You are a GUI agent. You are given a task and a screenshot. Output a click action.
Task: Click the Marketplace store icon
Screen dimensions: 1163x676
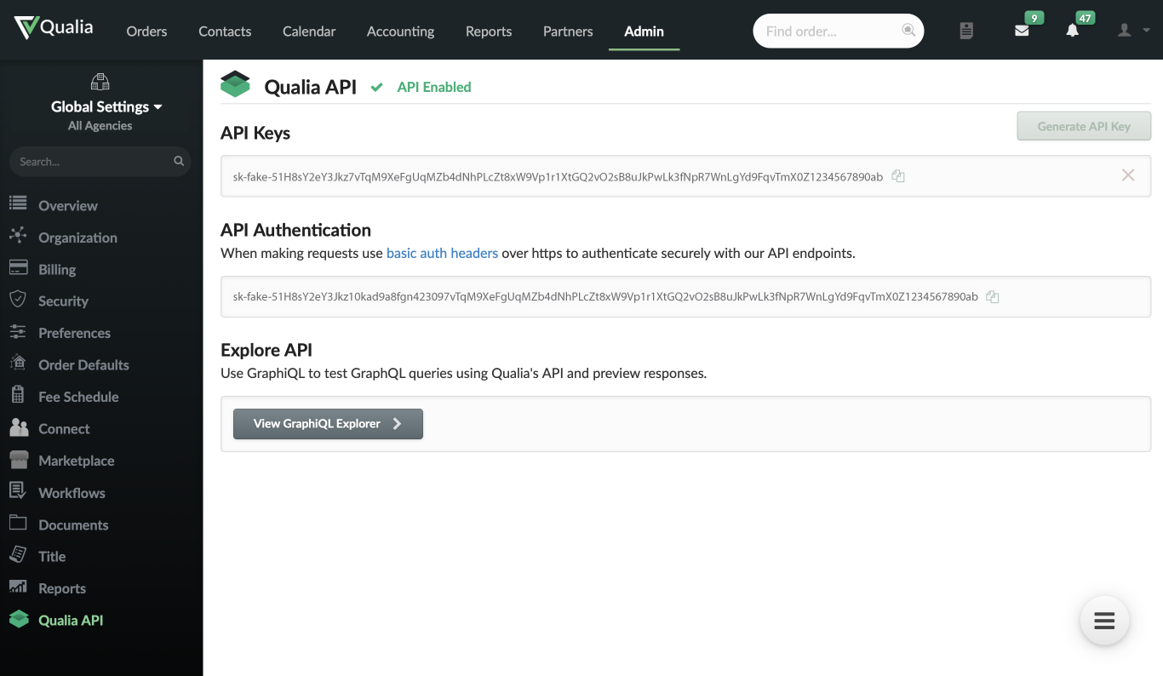pos(18,460)
